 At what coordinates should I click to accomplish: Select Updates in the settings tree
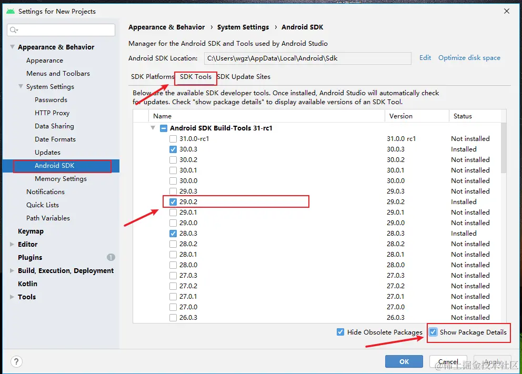[47, 152]
